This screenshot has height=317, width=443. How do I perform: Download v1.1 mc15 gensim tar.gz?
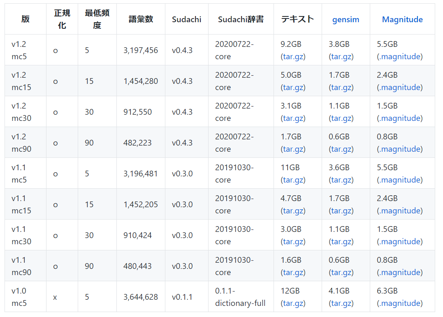pos(341,211)
